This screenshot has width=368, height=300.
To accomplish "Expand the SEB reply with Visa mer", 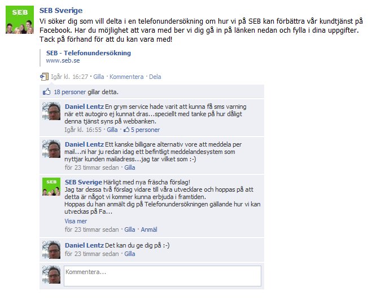I will (76, 221).
